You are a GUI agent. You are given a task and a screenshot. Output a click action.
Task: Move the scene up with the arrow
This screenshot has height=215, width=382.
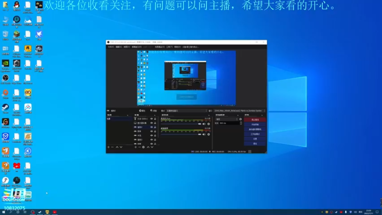[x=117, y=147]
